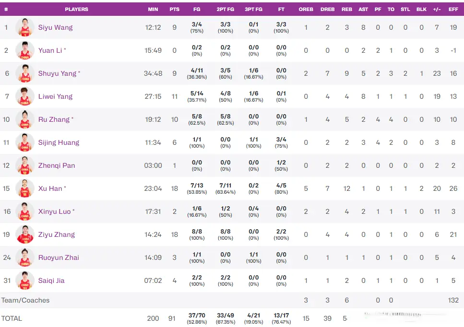Click Siyu Wang's player photo
This screenshot has height=327, width=464.
pyautogui.click(x=24, y=27)
